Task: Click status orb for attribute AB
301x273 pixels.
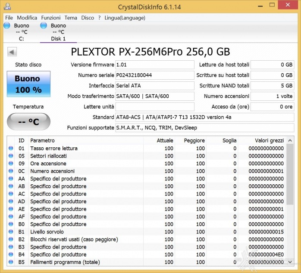Action: pyautogui.click(x=11, y=186)
